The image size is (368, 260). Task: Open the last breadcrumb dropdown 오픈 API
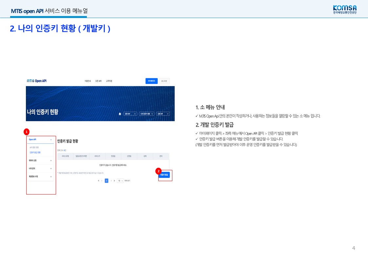point(163,114)
